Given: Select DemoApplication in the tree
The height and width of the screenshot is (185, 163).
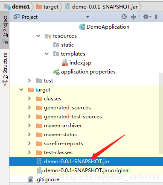Looking at the screenshot, I should [x=108, y=27].
